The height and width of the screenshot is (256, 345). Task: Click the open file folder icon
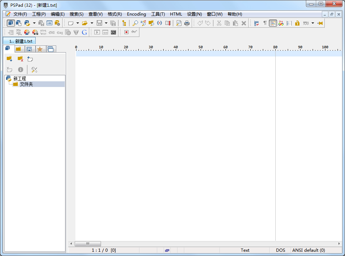tap(85, 23)
